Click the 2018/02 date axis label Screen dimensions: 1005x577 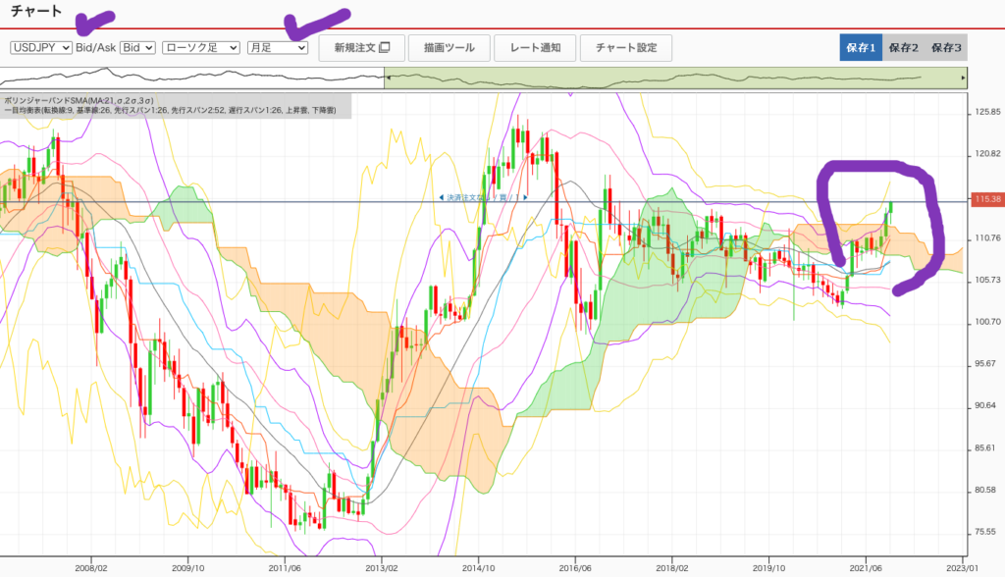pyautogui.click(x=671, y=568)
